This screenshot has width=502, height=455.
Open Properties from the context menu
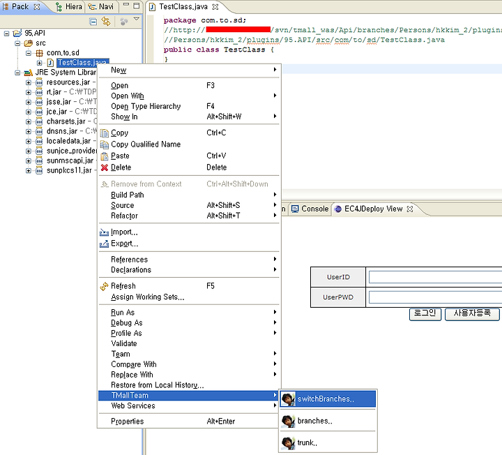pyautogui.click(x=189, y=422)
